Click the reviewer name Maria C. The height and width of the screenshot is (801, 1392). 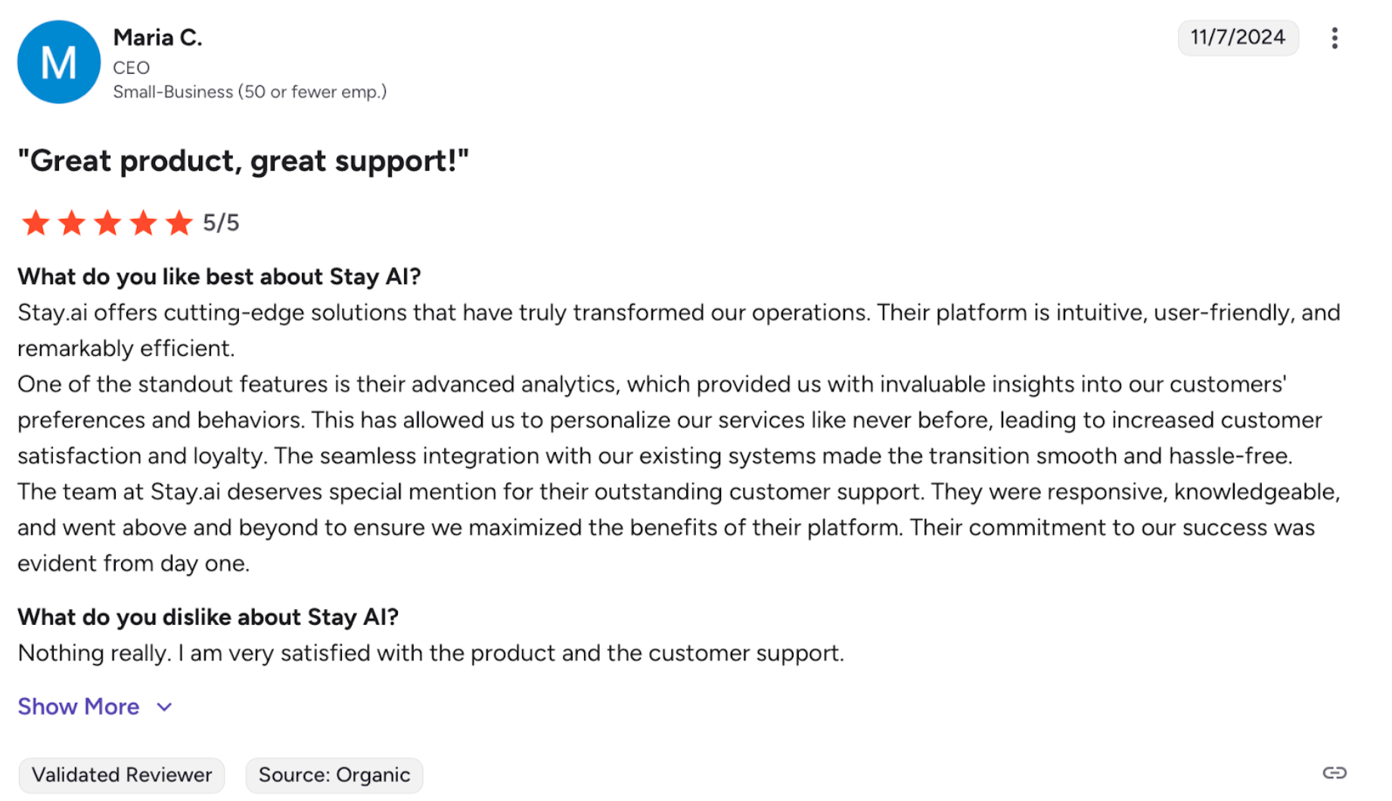tap(157, 37)
